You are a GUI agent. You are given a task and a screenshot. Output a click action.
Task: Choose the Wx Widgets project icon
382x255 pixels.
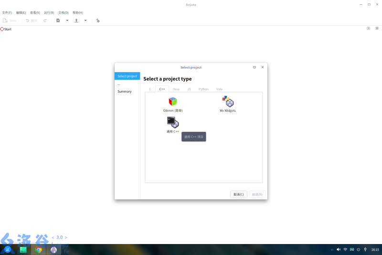point(228,102)
